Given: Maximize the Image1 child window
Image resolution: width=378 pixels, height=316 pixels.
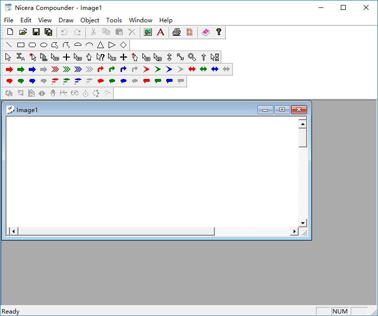Looking at the screenshot, I should point(282,110).
